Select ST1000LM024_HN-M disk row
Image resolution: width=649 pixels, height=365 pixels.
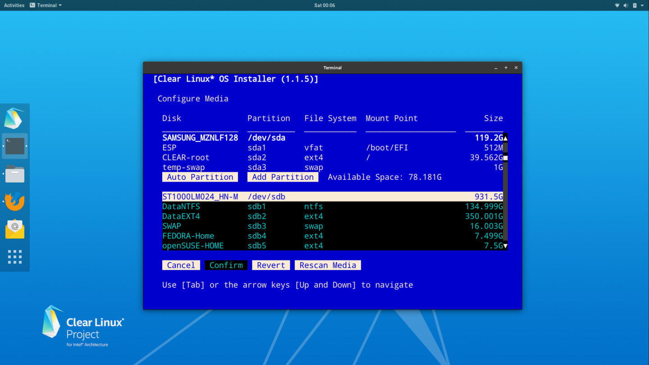point(333,197)
